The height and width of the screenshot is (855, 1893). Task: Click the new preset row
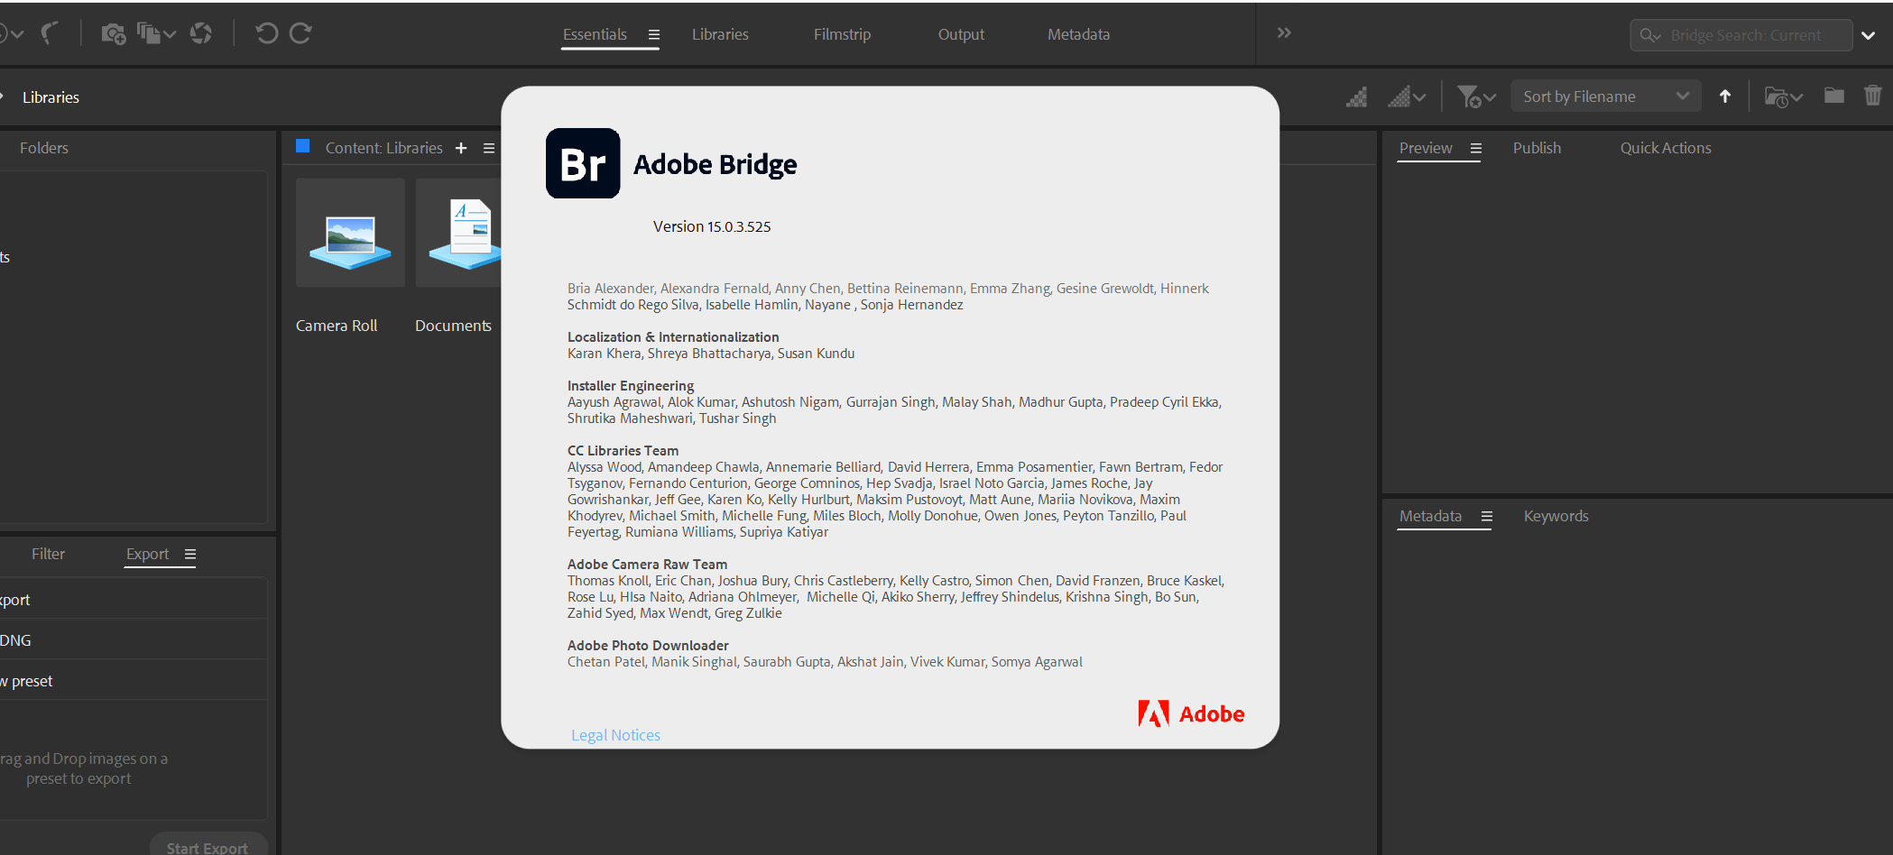pos(134,681)
